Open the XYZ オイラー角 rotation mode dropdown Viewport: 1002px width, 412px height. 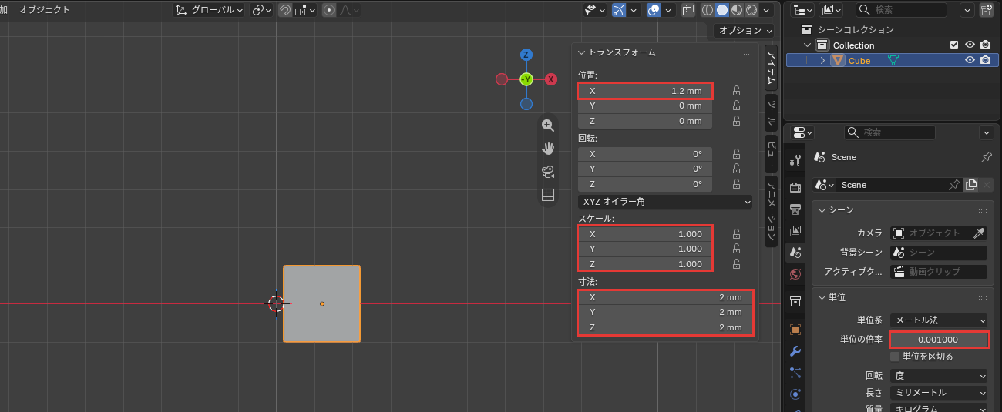tap(665, 202)
